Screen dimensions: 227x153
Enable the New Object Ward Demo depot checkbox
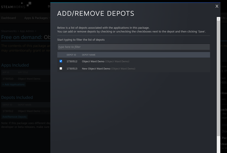61,69
